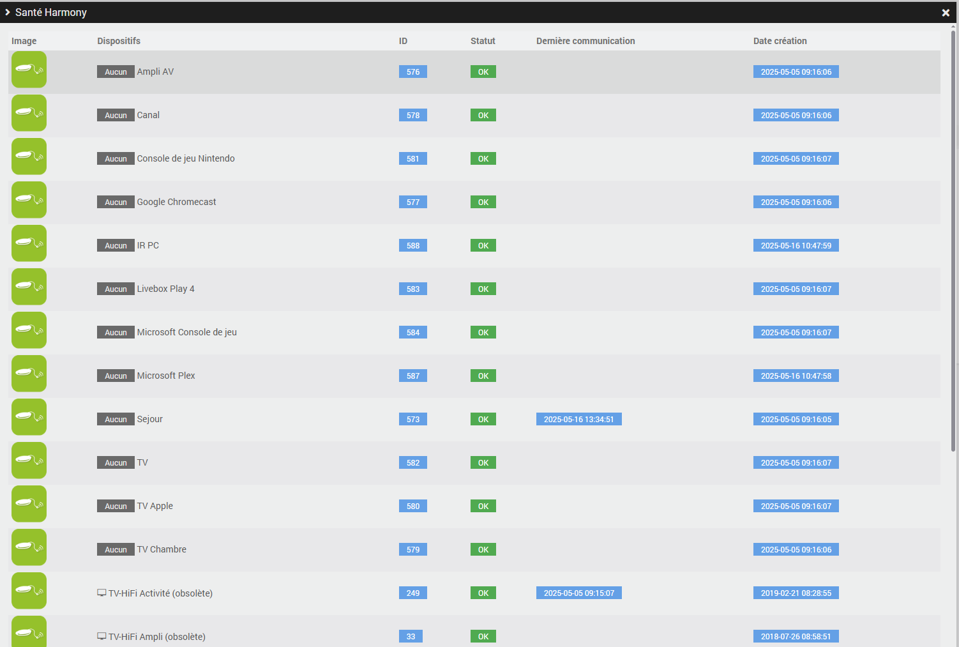Open TV-HiFi Activité (obsolète) device link
Image resolution: width=959 pixels, height=647 pixels.
pos(160,593)
